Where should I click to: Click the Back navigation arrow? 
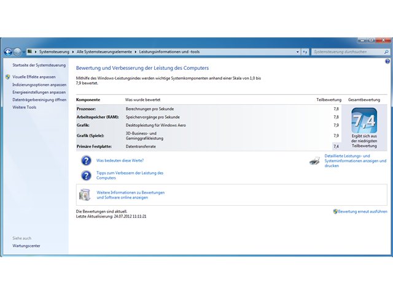coord(8,51)
